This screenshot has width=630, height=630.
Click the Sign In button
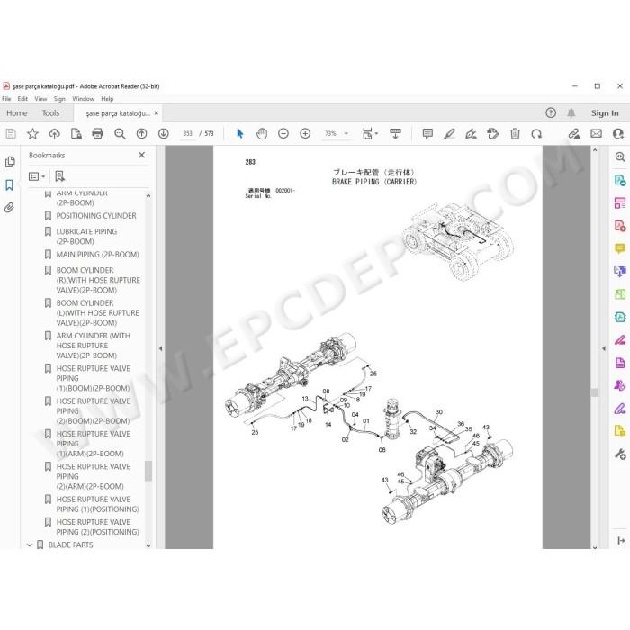coord(605,113)
